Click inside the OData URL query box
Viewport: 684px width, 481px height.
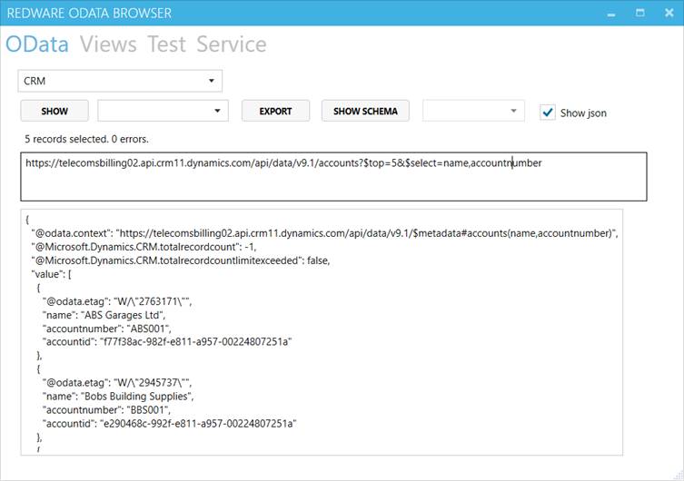tap(333, 176)
